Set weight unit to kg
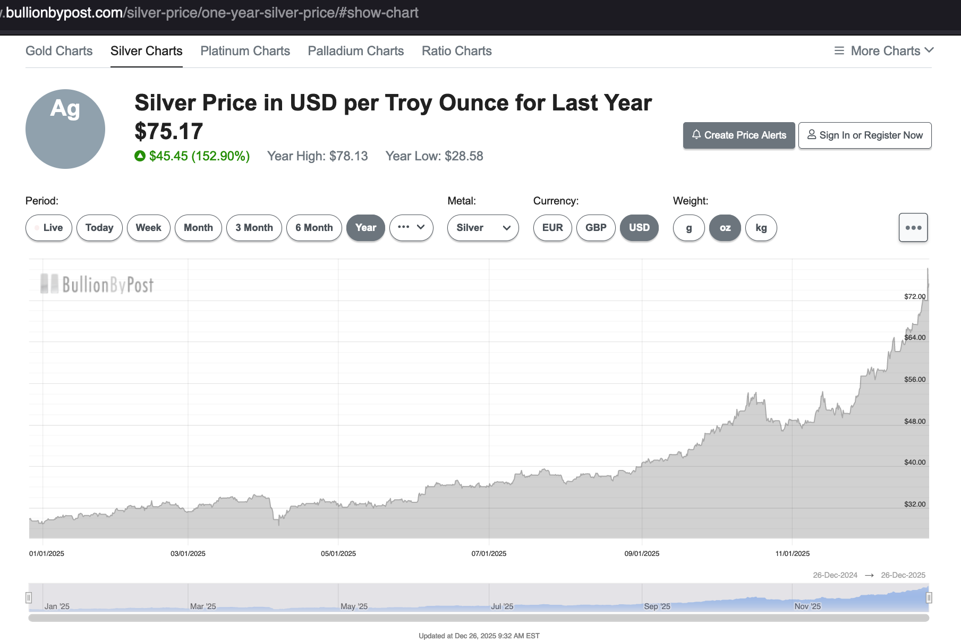 pos(761,228)
